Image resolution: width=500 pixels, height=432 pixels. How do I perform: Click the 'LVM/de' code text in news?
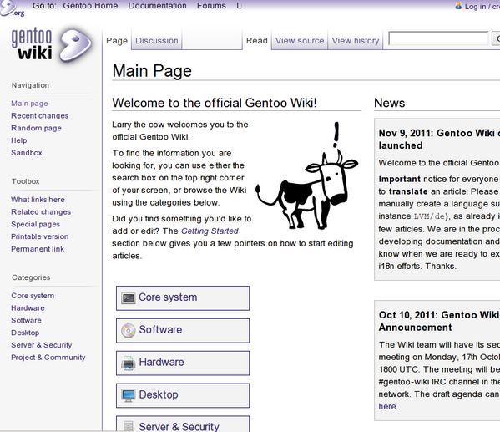click(x=429, y=216)
